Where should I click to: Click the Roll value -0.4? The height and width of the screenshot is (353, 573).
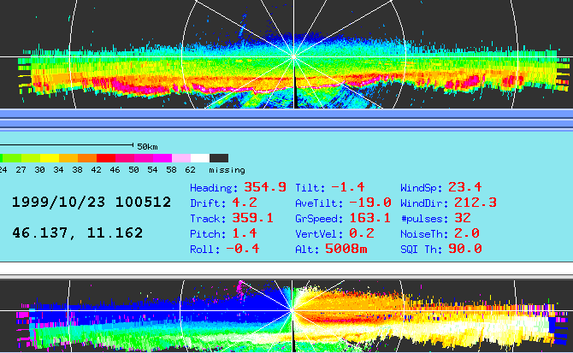[241, 249]
